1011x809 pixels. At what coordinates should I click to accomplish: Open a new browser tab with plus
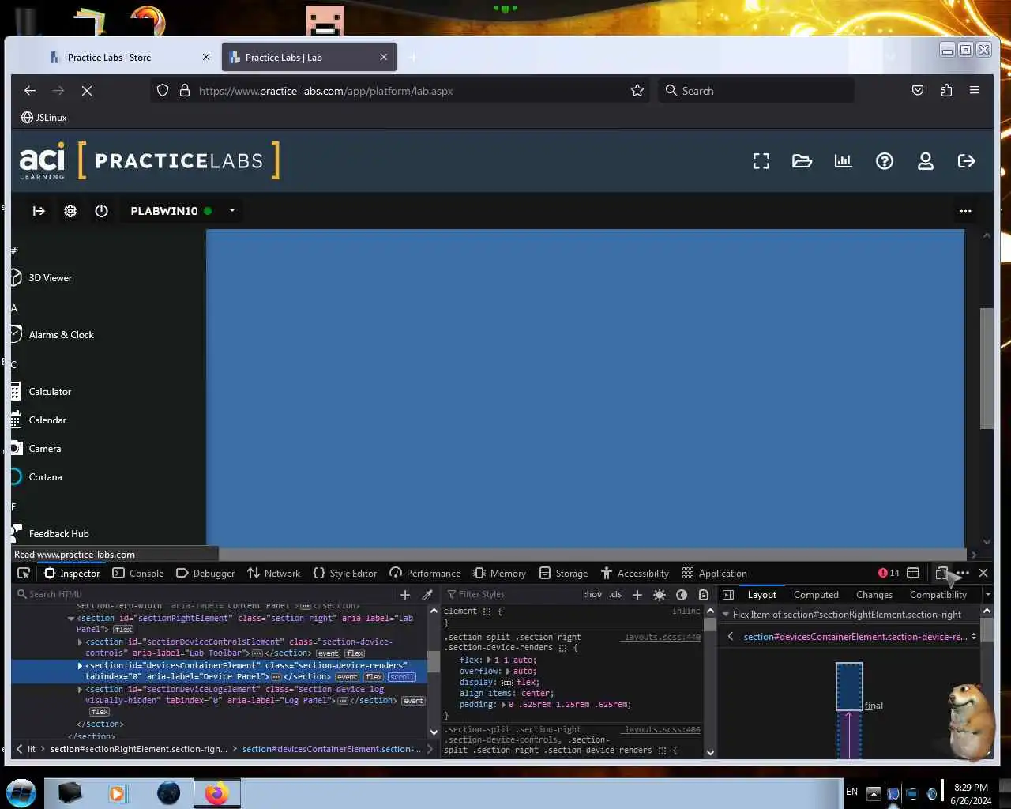(412, 58)
